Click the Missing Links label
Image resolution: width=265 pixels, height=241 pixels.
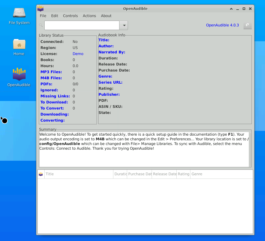pos(55,96)
